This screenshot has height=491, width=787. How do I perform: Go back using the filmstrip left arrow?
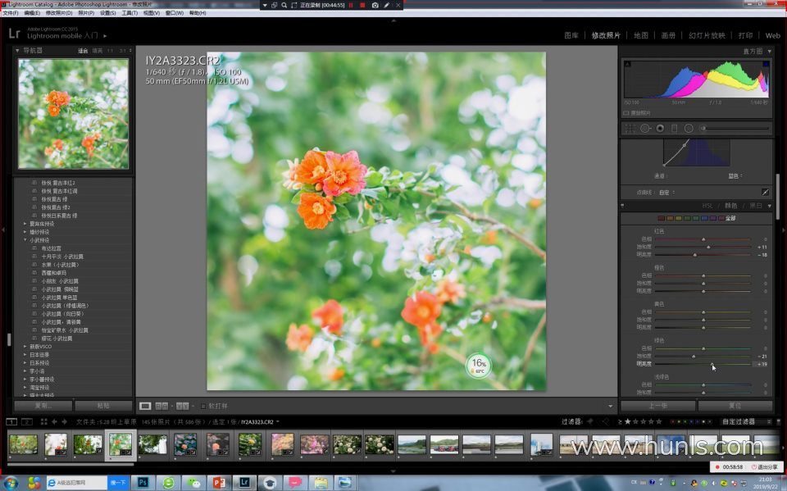pos(54,421)
